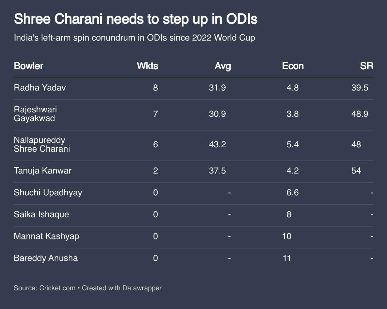This screenshot has width=387, height=309.
Task: Open the Datawrapper credit link
Action: (142, 288)
